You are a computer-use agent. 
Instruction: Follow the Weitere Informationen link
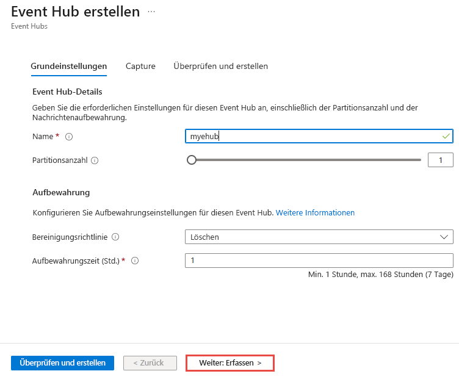coord(315,212)
